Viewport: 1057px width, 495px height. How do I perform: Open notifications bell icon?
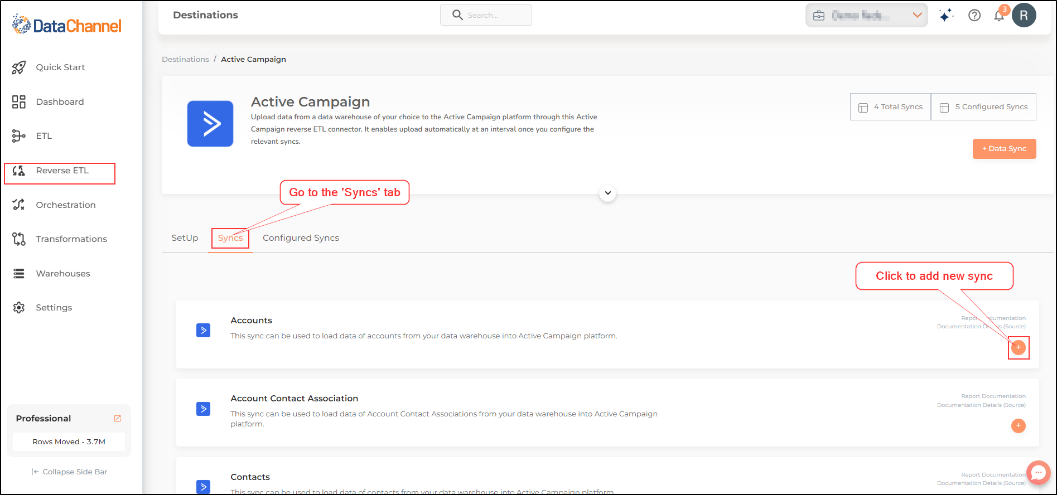[x=1000, y=15]
